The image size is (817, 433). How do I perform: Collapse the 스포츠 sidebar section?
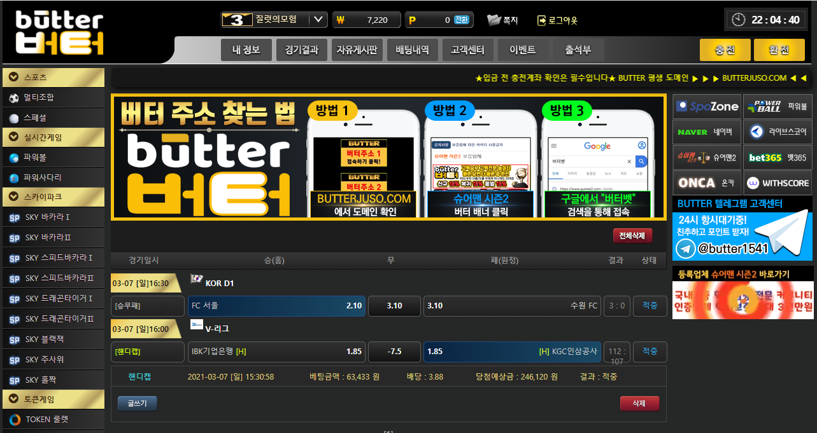click(13, 78)
